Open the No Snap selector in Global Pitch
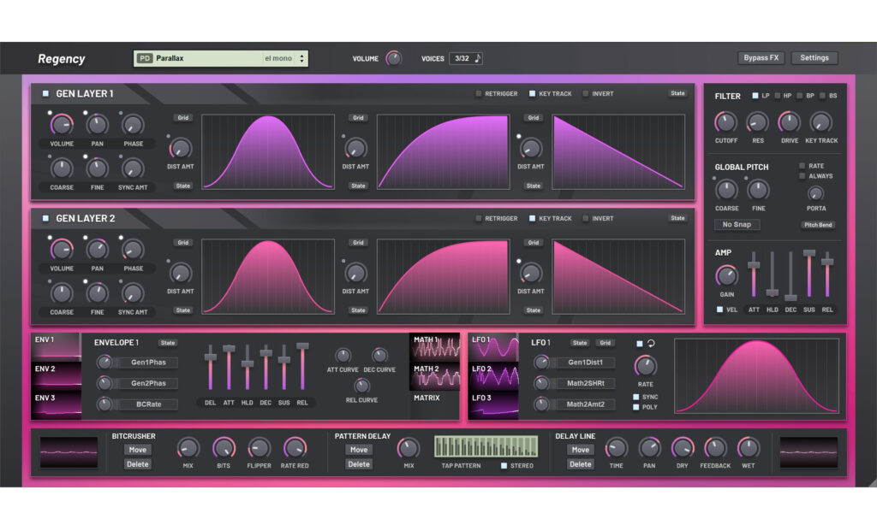Viewport: 877px width, 525px height. click(x=737, y=224)
